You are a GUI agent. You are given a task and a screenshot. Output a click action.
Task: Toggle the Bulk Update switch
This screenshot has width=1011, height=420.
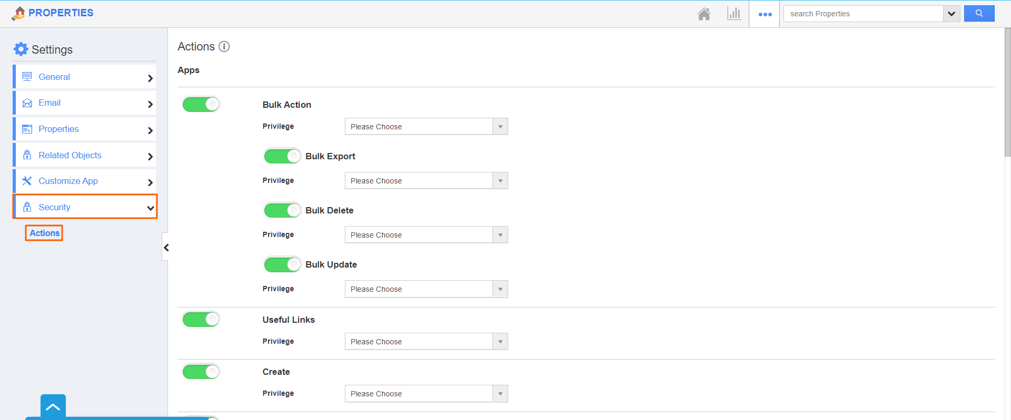(x=282, y=264)
